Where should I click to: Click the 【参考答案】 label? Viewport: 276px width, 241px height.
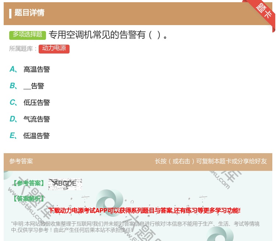(x=29, y=183)
